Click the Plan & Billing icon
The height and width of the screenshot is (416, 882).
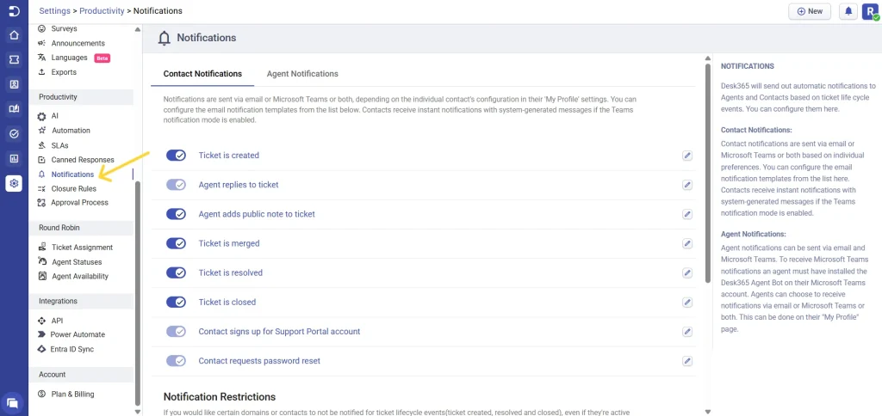(41, 395)
